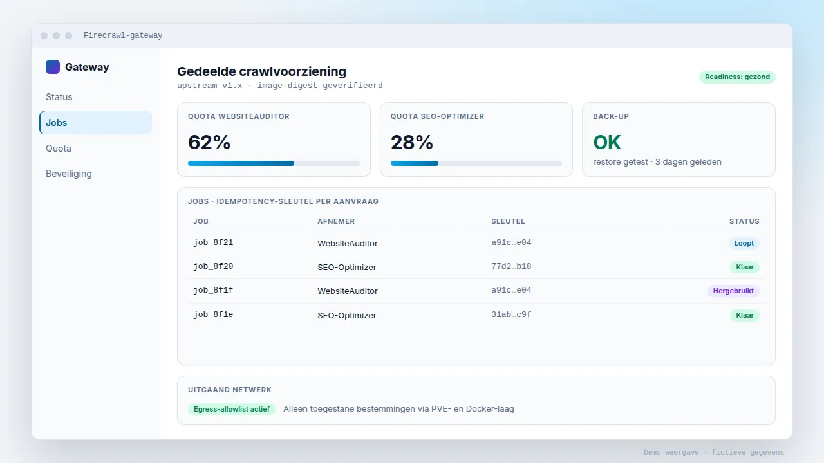Screen dimensions: 824x463
Task: Select the key 31ab…c9f
Action: pos(511,315)
